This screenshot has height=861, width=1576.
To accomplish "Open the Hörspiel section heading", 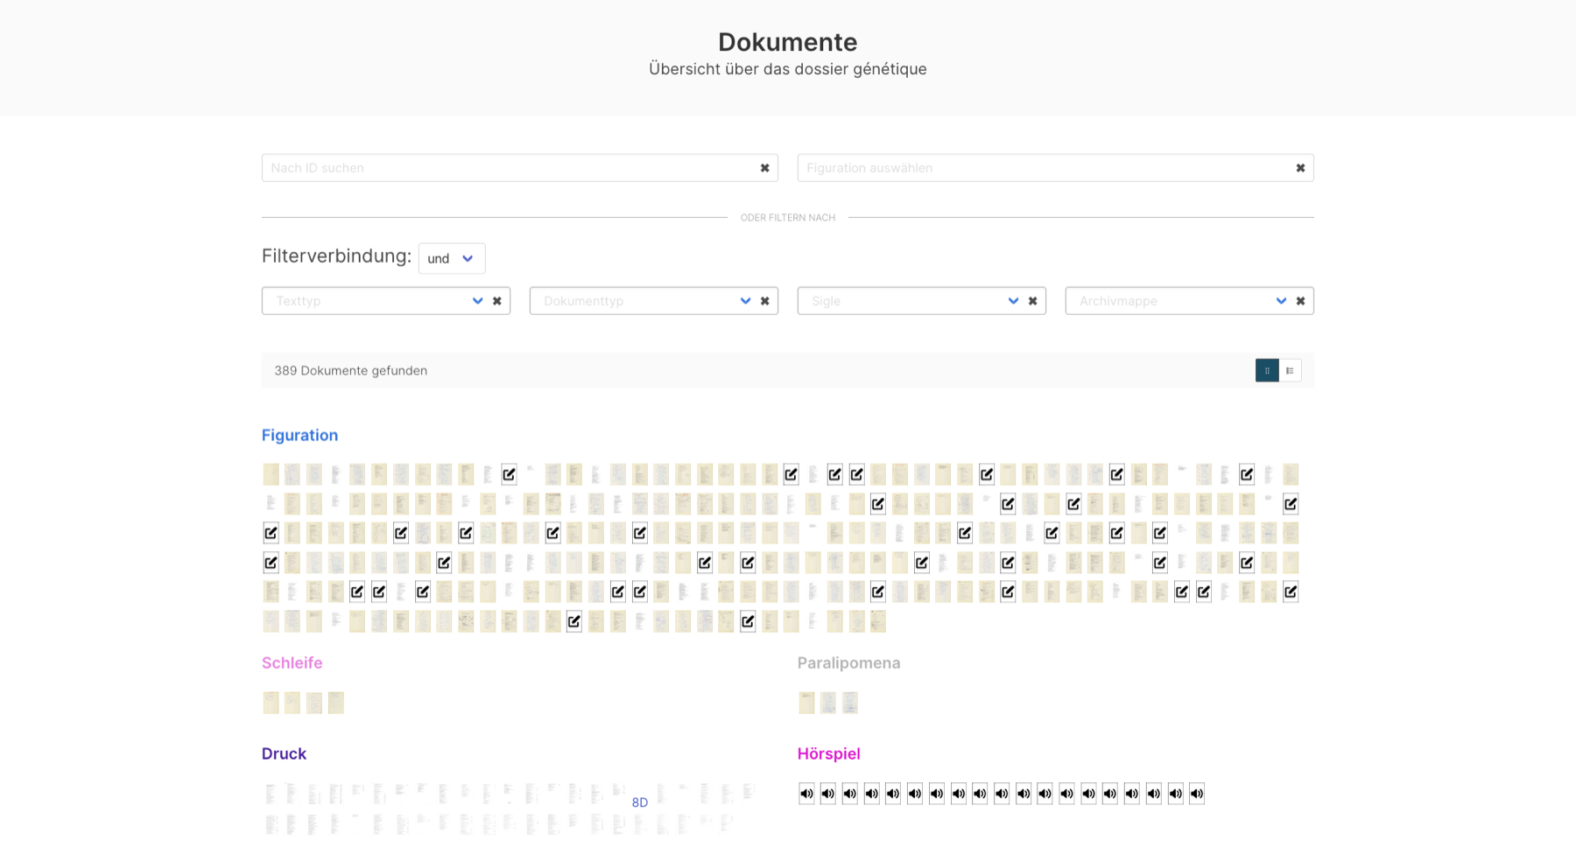I will point(829,753).
